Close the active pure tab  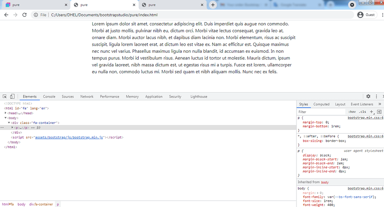tap(134, 5)
